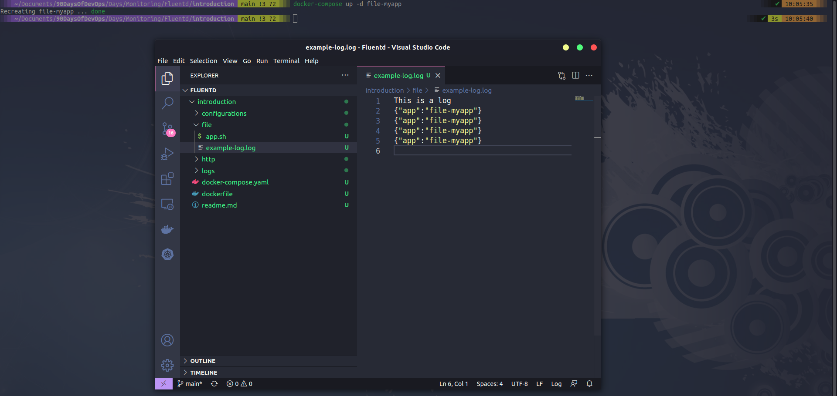Click the file breadcrumb segment

pos(417,91)
